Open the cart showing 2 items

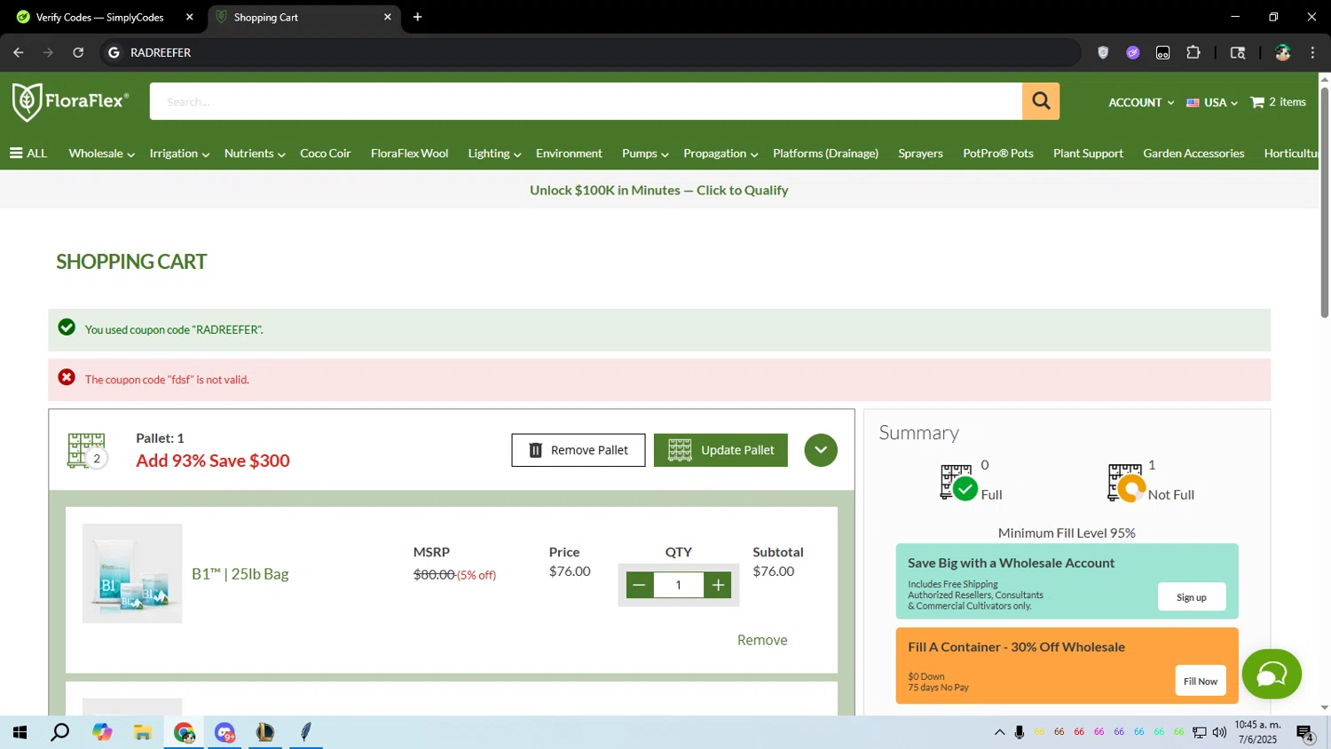click(1278, 102)
